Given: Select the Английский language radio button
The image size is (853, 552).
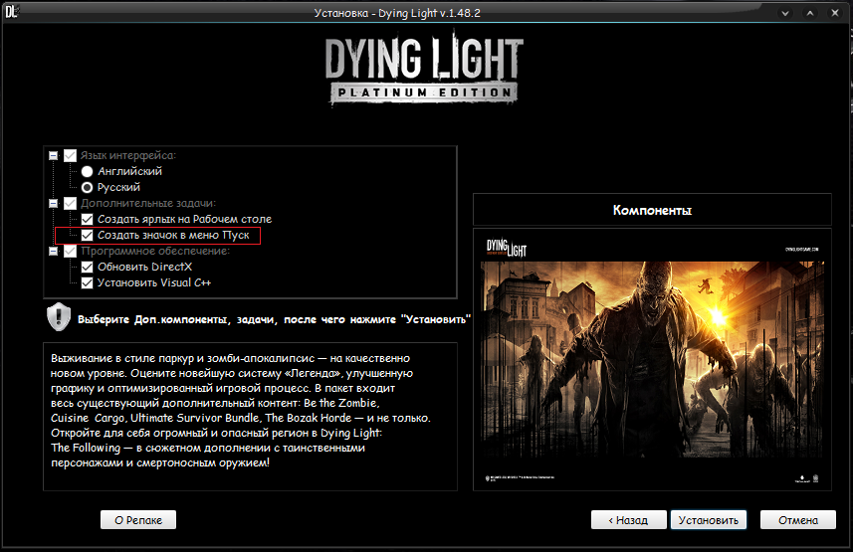Looking at the screenshot, I should 88,171.
